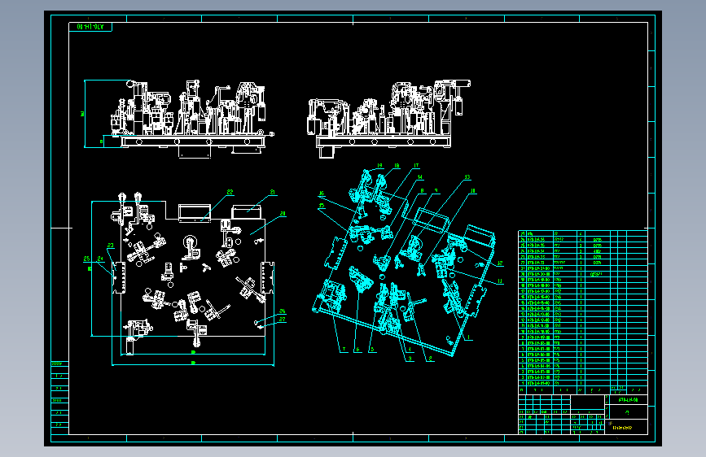Click balloon label 16 in isometric view
This screenshot has width=706, height=457.
coord(322,194)
